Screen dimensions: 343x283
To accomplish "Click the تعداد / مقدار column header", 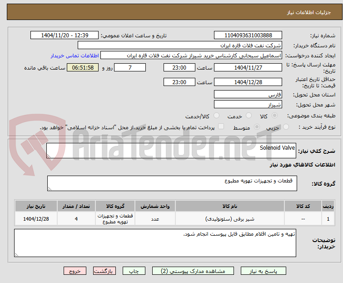I will pos(76,206).
